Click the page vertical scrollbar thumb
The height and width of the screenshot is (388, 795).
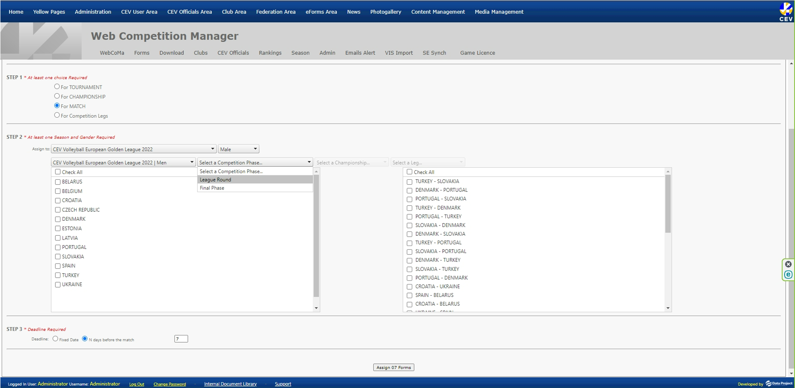click(x=791, y=248)
